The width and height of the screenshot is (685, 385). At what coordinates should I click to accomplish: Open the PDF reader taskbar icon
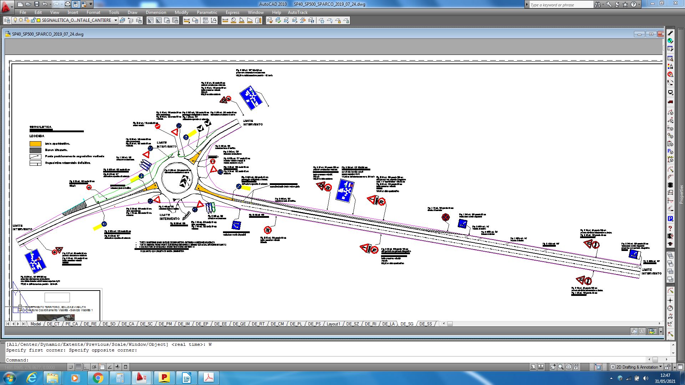(x=209, y=378)
